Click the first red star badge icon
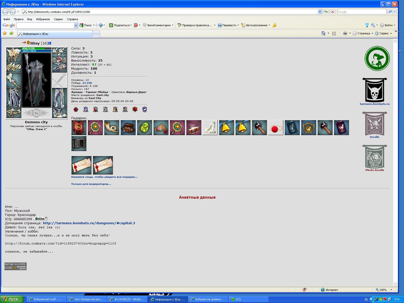Image resolution: width=404 pixels, height=303 pixels. click(x=76, y=109)
